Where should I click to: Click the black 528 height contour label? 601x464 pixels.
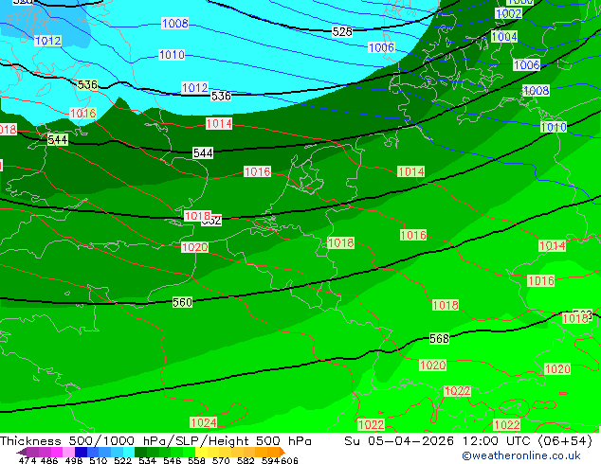pyautogui.click(x=342, y=32)
